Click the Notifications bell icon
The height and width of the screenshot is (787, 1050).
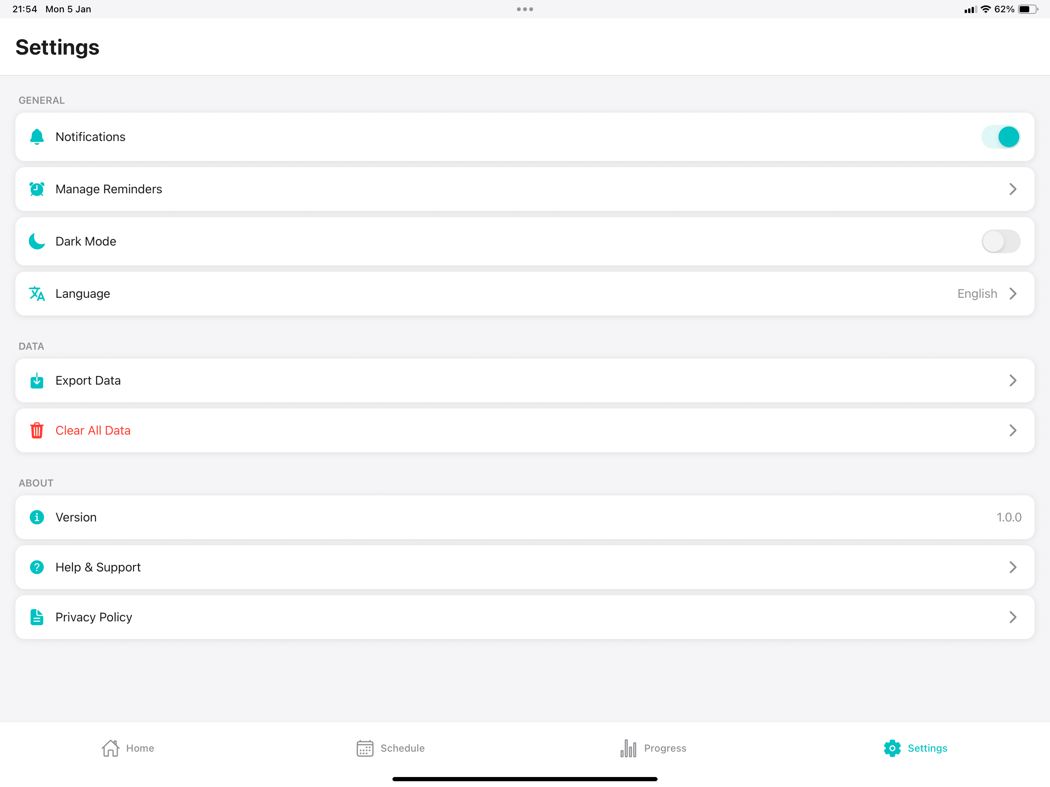(x=37, y=137)
